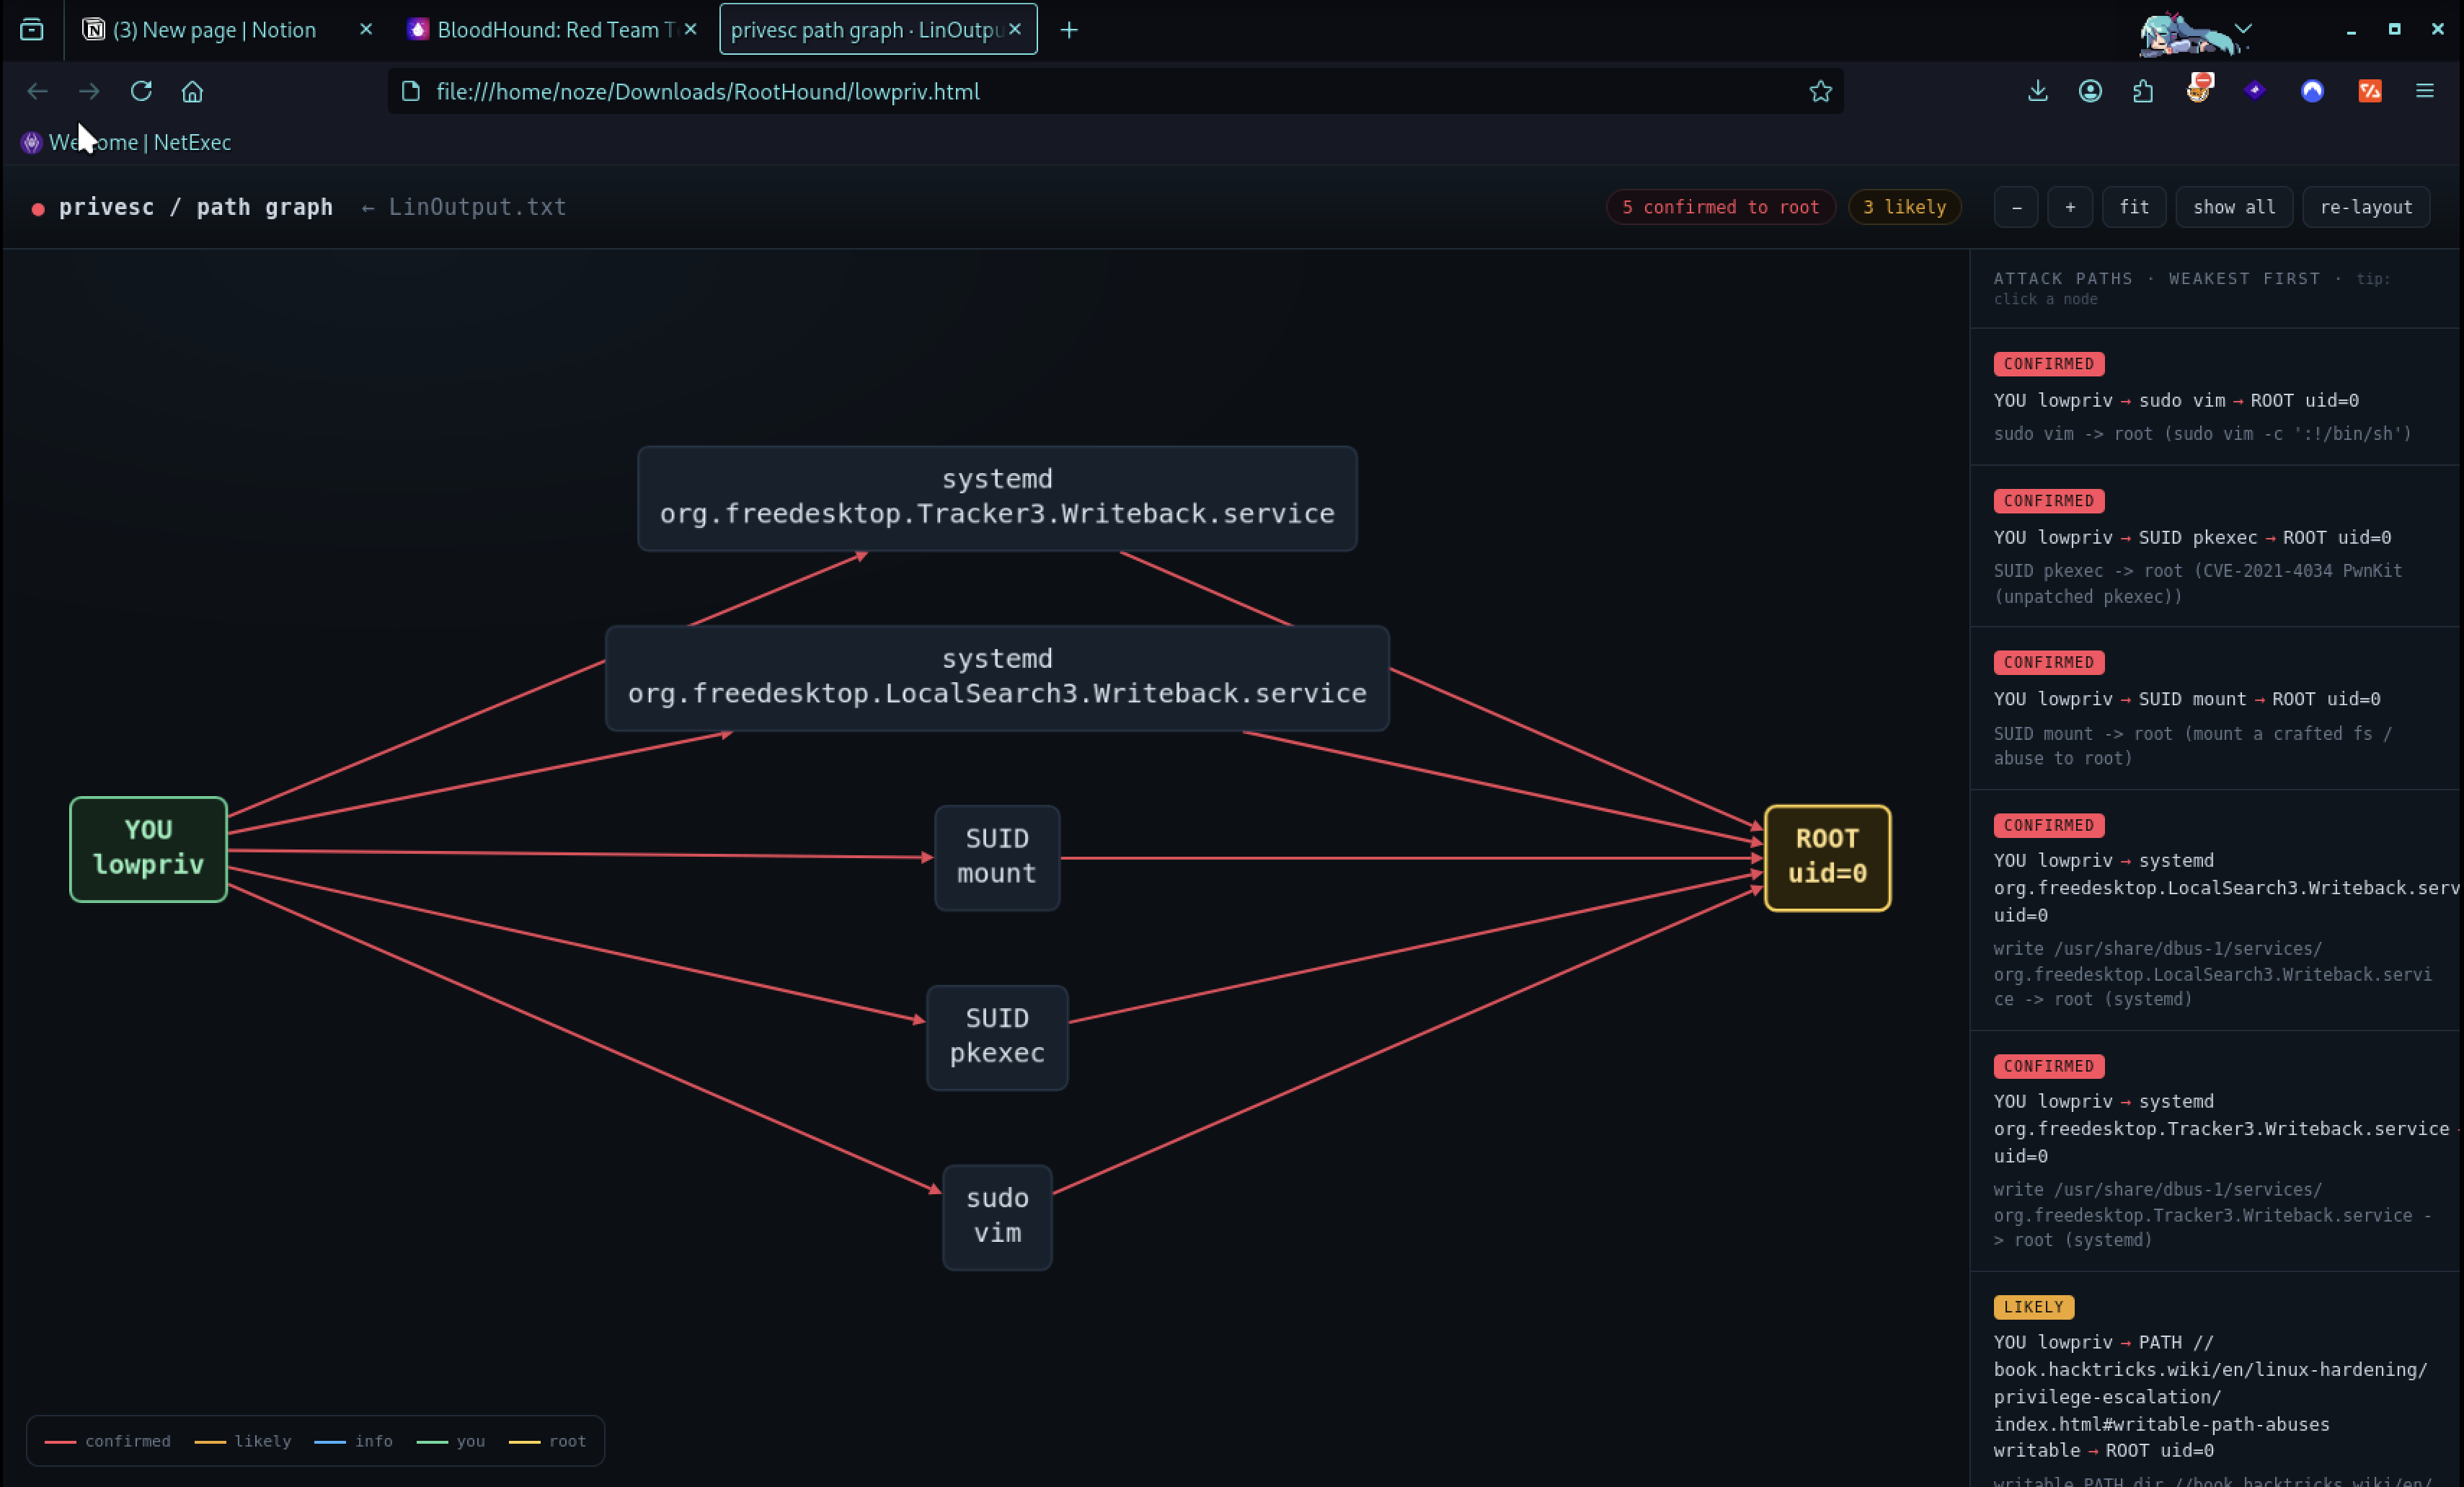Close the privesc path graph tab
The image size is (2464, 1487).
(1015, 29)
